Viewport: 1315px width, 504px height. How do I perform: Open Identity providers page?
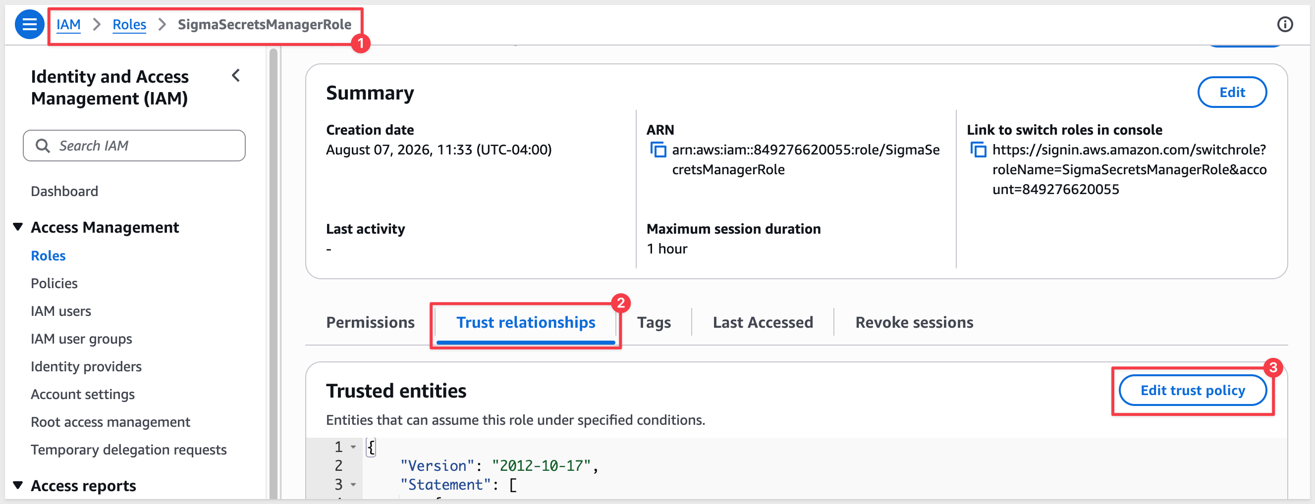click(86, 366)
